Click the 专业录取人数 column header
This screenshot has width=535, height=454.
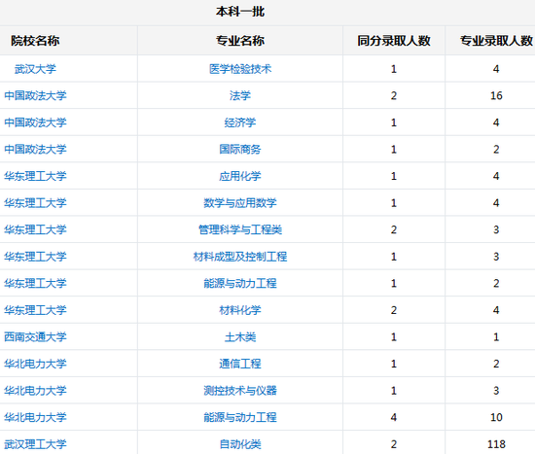496,41
